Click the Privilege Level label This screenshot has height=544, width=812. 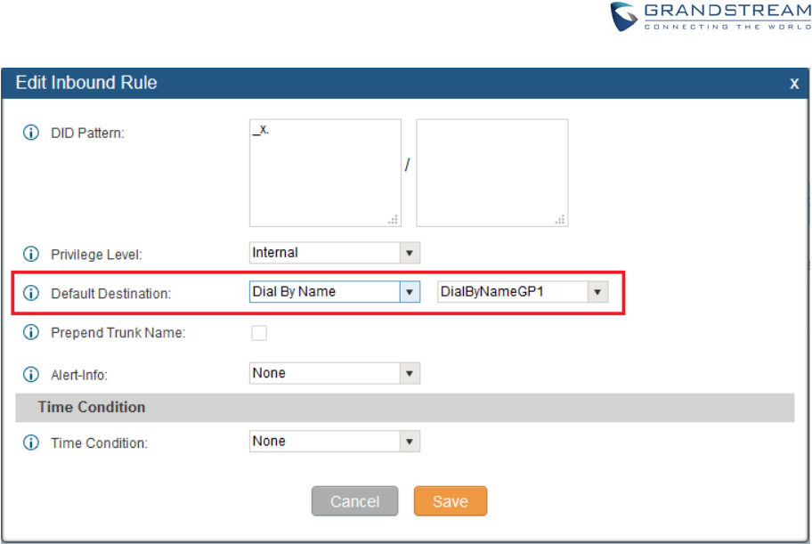pyautogui.click(x=96, y=255)
